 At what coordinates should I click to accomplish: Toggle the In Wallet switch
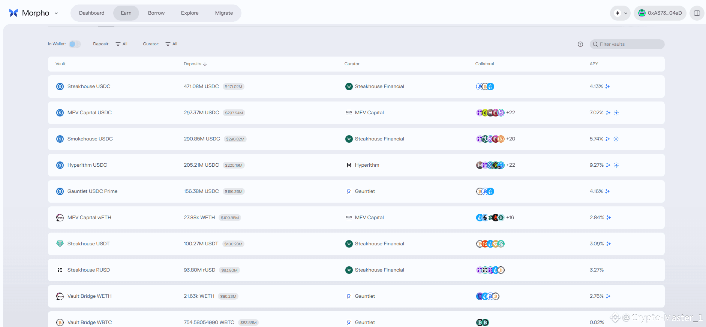pos(75,44)
